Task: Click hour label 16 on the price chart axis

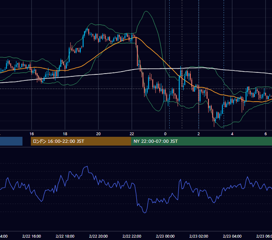Action: [x=32, y=134]
